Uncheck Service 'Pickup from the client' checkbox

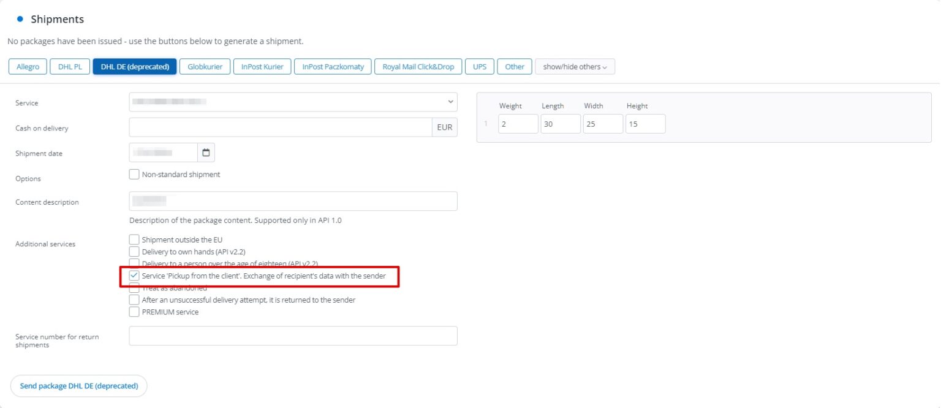click(x=134, y=276)
